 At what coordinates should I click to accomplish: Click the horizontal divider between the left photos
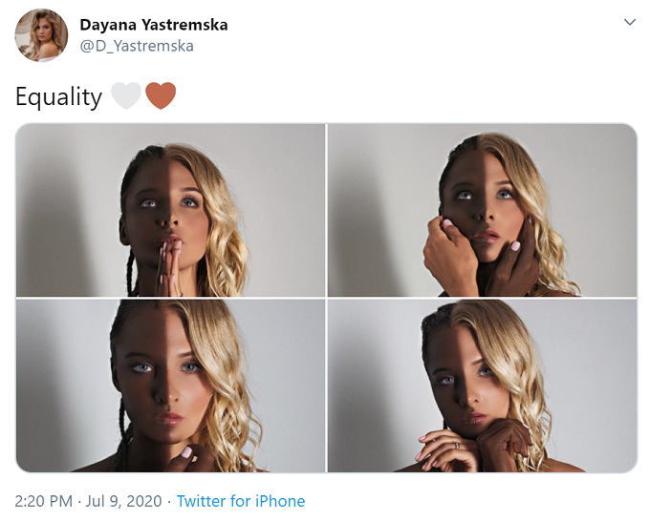(x=170, y=298)
